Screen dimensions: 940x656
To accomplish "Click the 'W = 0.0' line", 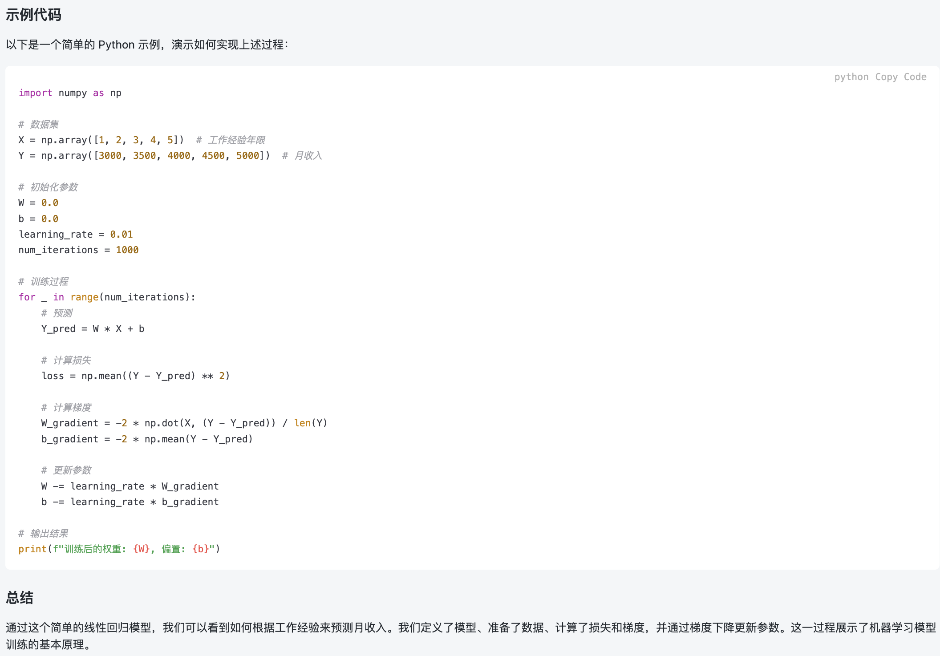I will (38, 203).
